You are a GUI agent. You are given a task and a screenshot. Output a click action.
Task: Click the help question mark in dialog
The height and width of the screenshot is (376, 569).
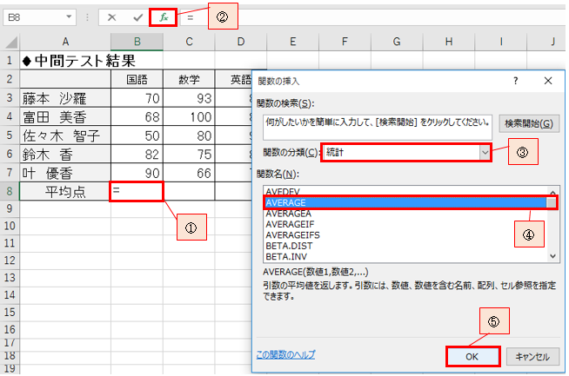[x=515, y=80]
